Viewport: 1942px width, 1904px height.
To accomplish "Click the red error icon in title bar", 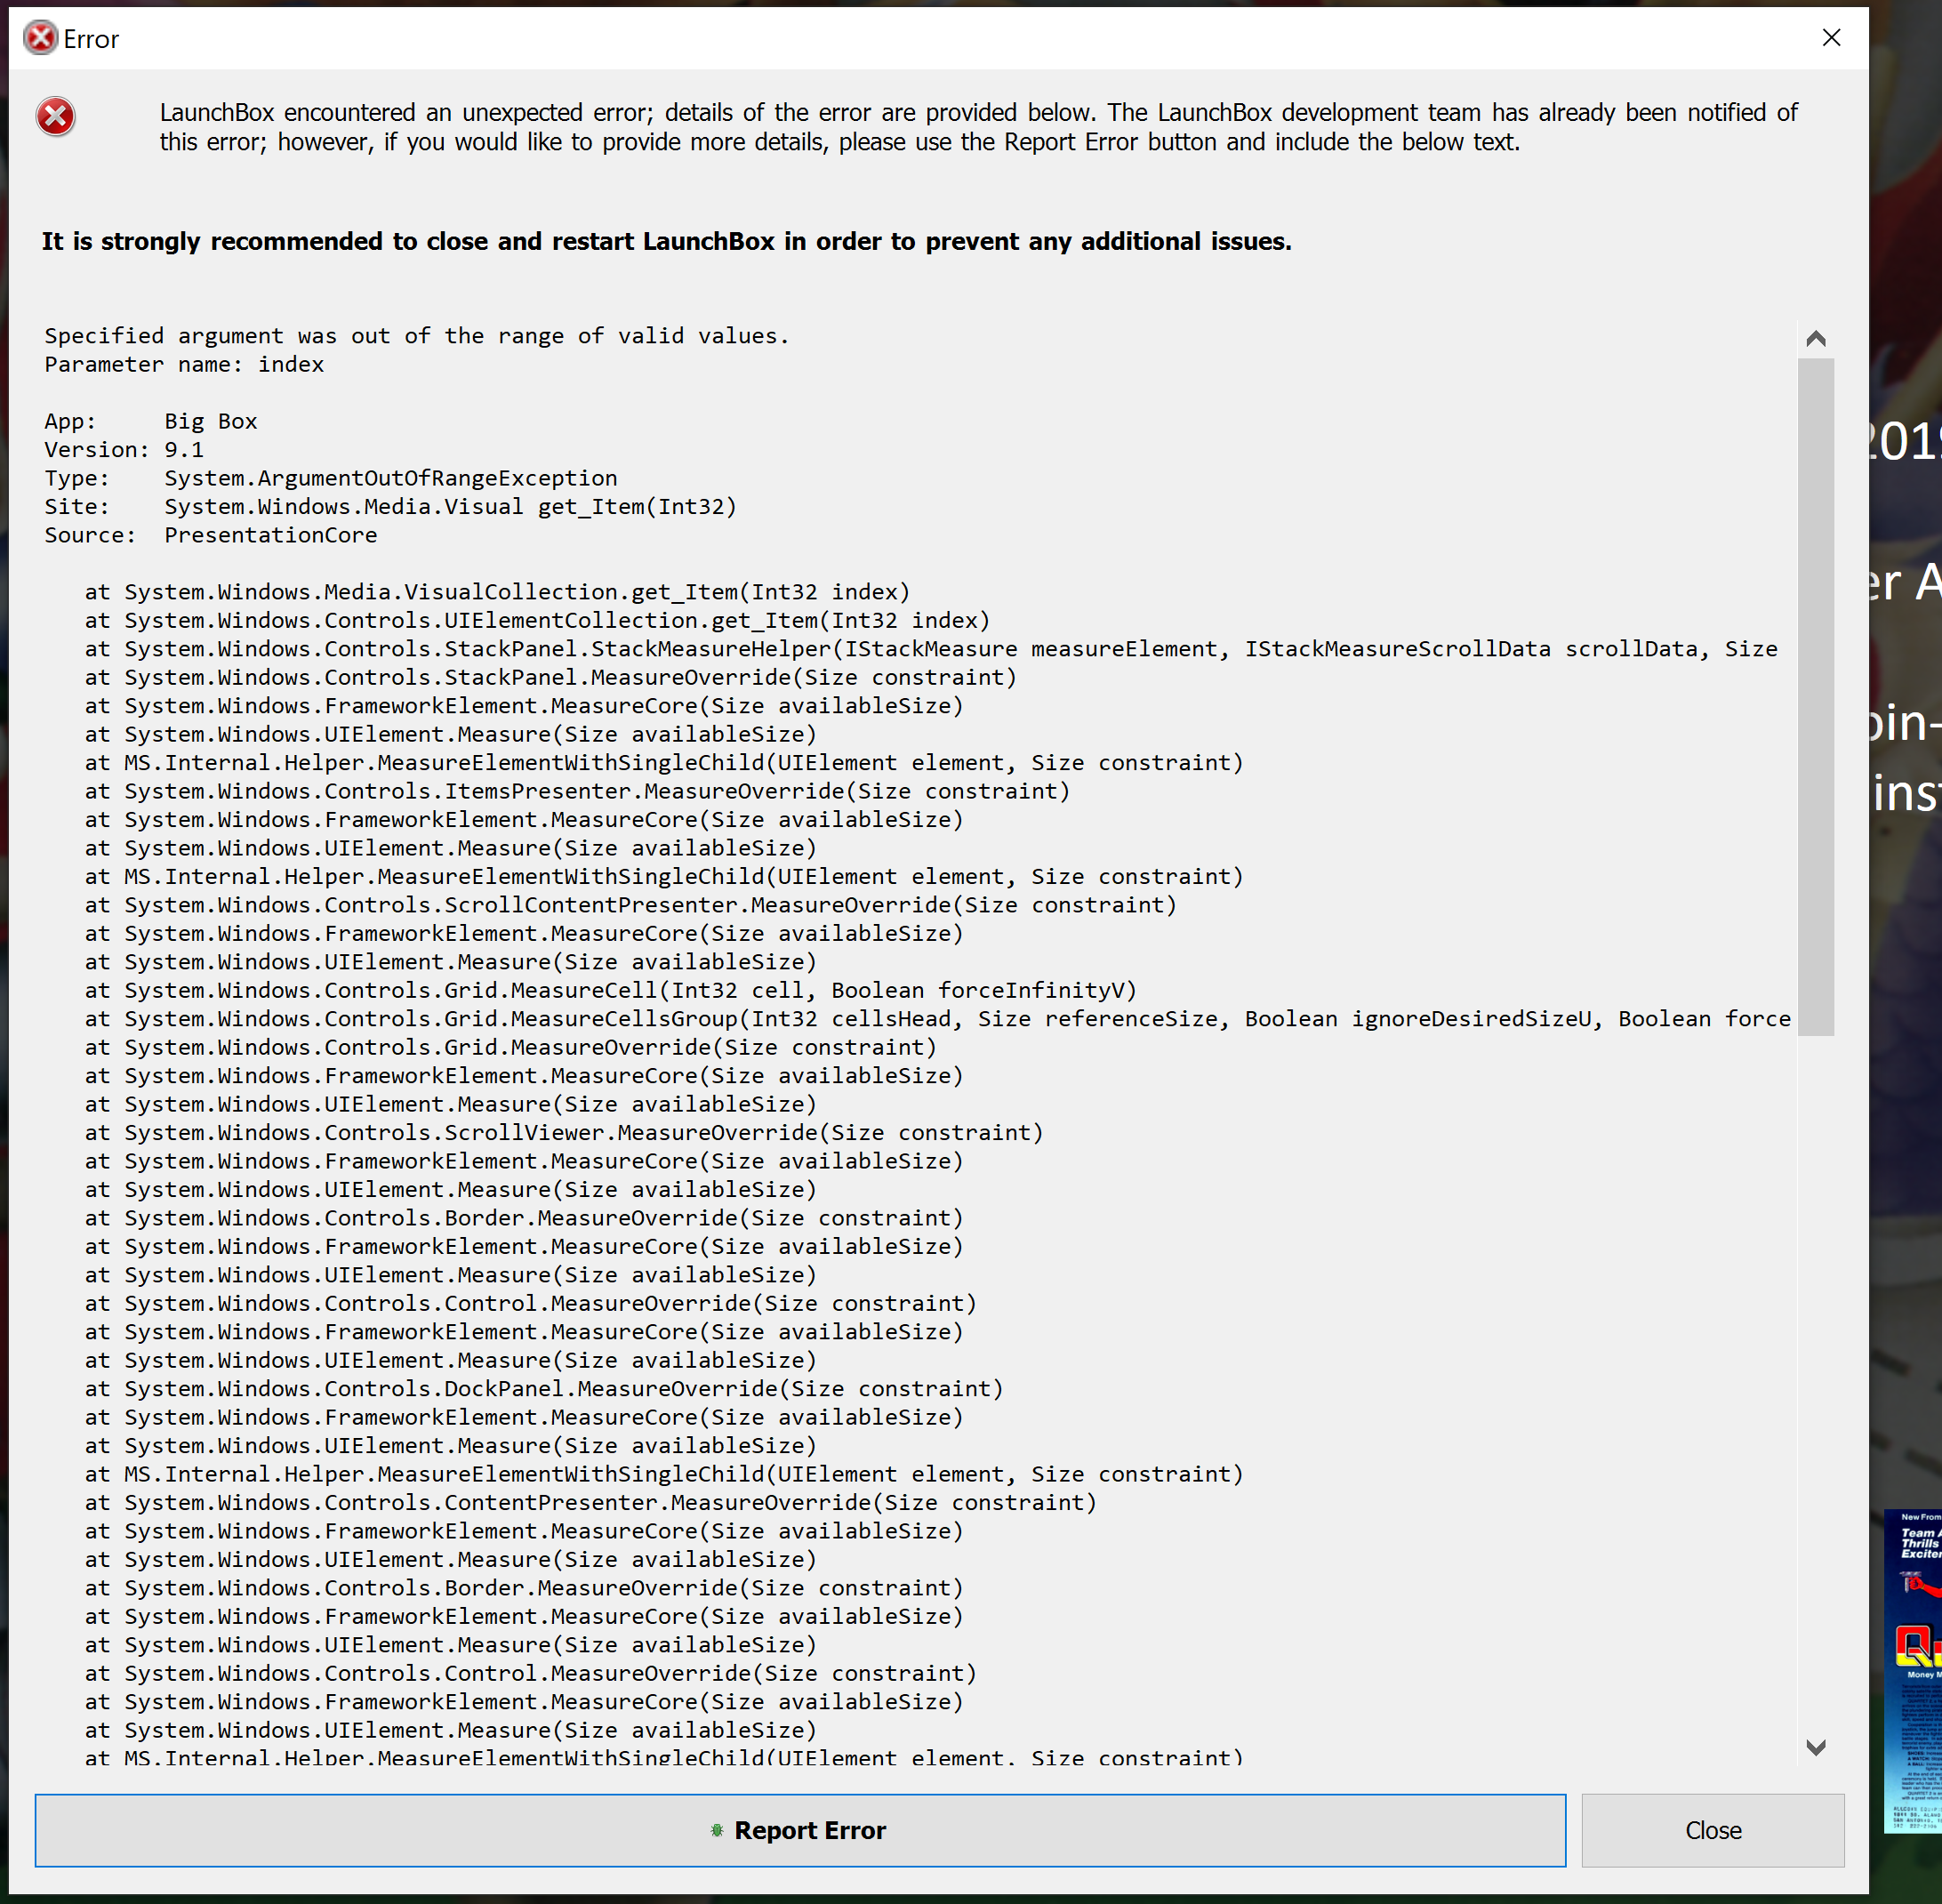I will pyautogui.click(x=40, y=38).
